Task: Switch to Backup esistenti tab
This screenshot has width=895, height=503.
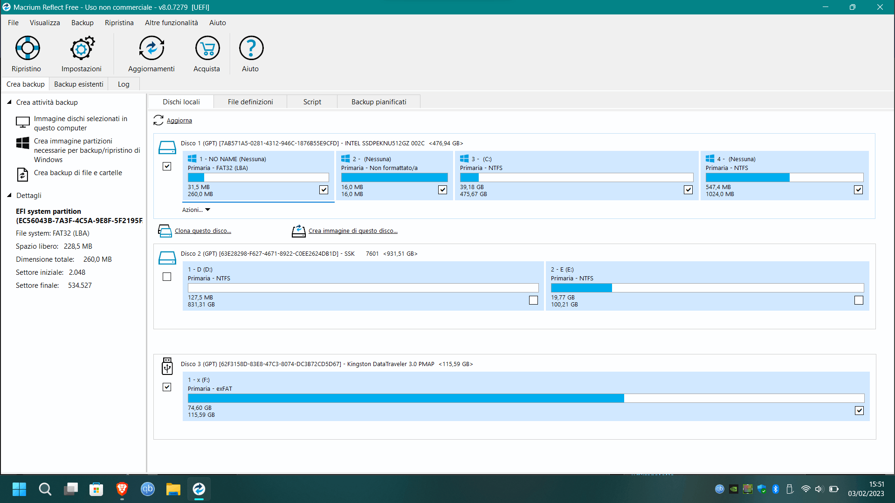Action: [79, 84]
